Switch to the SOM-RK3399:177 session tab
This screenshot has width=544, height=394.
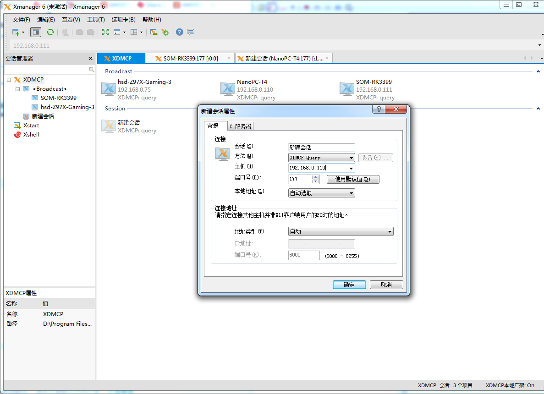pyautogui.click(x=189, y=58)
